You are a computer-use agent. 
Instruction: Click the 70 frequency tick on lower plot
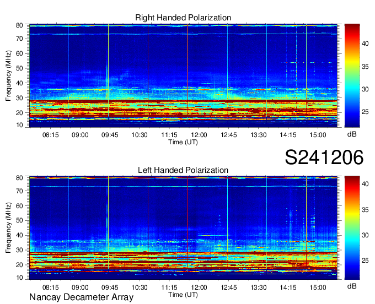pyautogui.click(x=20, y=191)
